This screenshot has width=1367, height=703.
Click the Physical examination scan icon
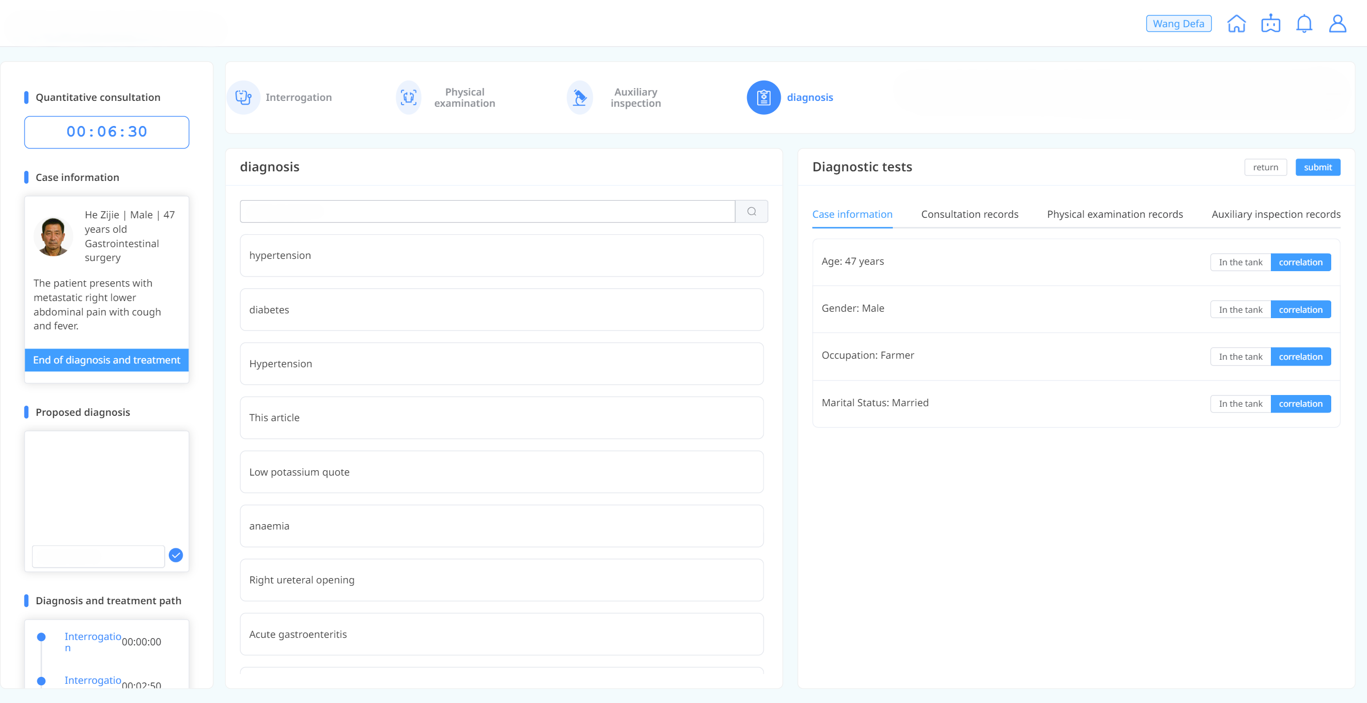tap(408, 97)
